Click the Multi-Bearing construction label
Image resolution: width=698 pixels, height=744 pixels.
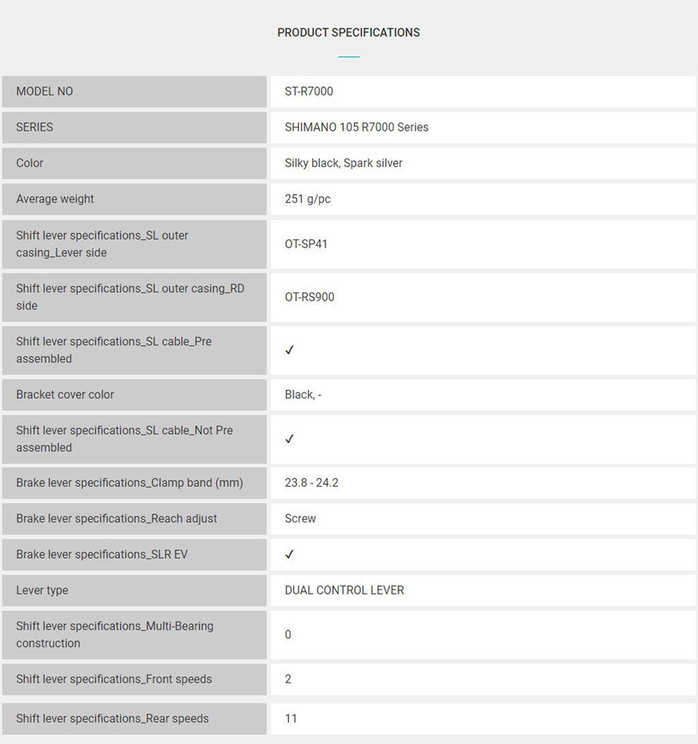[x=115, y=634]
